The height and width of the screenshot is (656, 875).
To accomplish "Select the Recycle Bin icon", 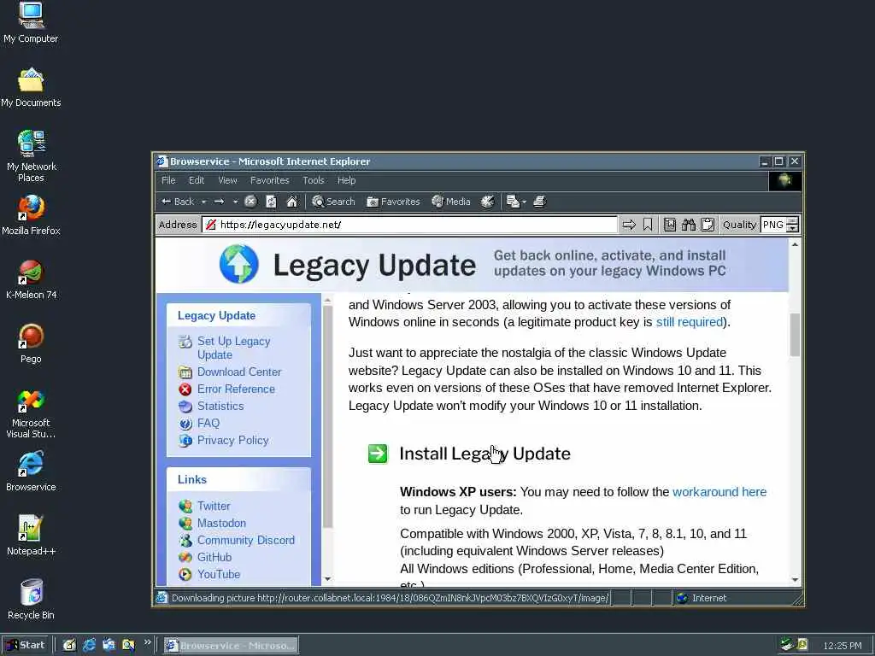I will [31, 600].
